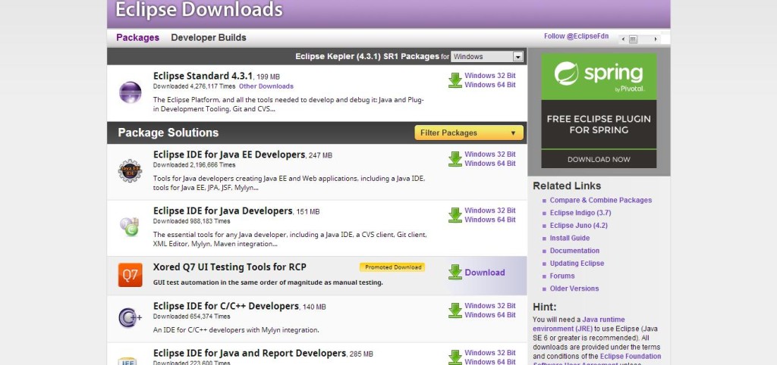Open the Forums link

tap(562, 276)
